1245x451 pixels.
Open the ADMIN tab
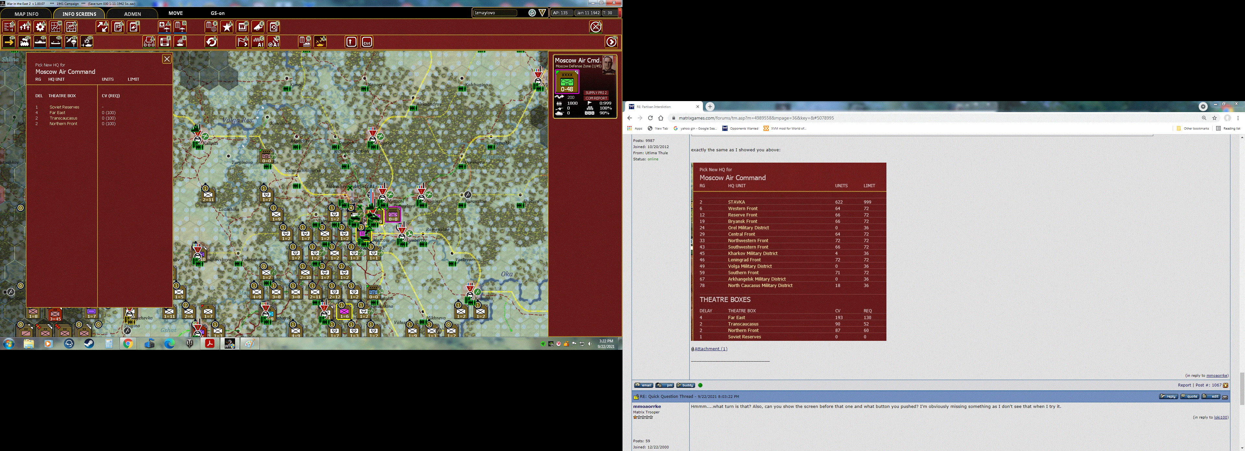[x=132, y=14]
